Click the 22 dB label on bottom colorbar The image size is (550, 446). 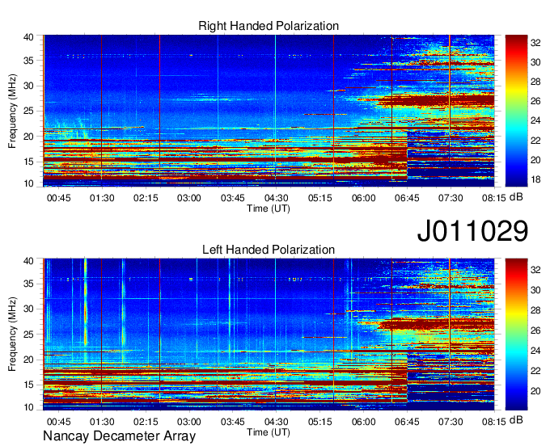pyautogui.click(x=535, y=371)
